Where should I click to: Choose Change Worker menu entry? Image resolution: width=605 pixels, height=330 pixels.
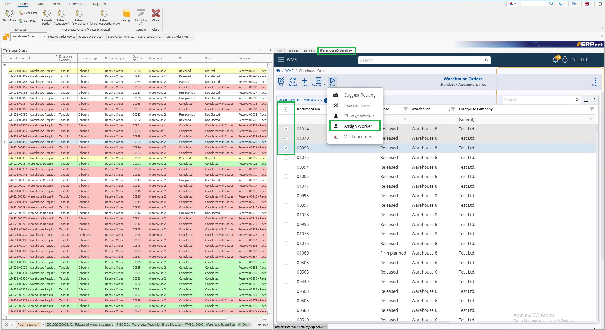pyautogui.click(x=355, y=116)
